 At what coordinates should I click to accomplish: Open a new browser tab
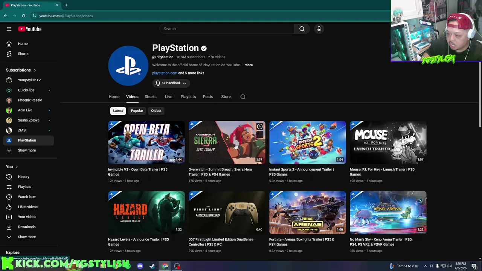pos(66,5)
